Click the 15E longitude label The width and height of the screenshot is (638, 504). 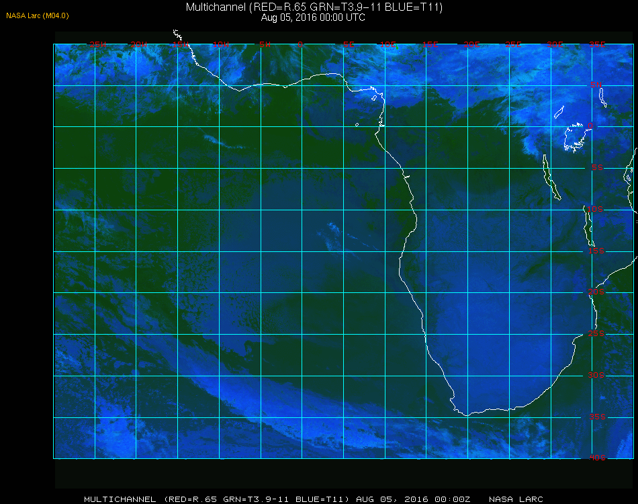coord(430,44)
